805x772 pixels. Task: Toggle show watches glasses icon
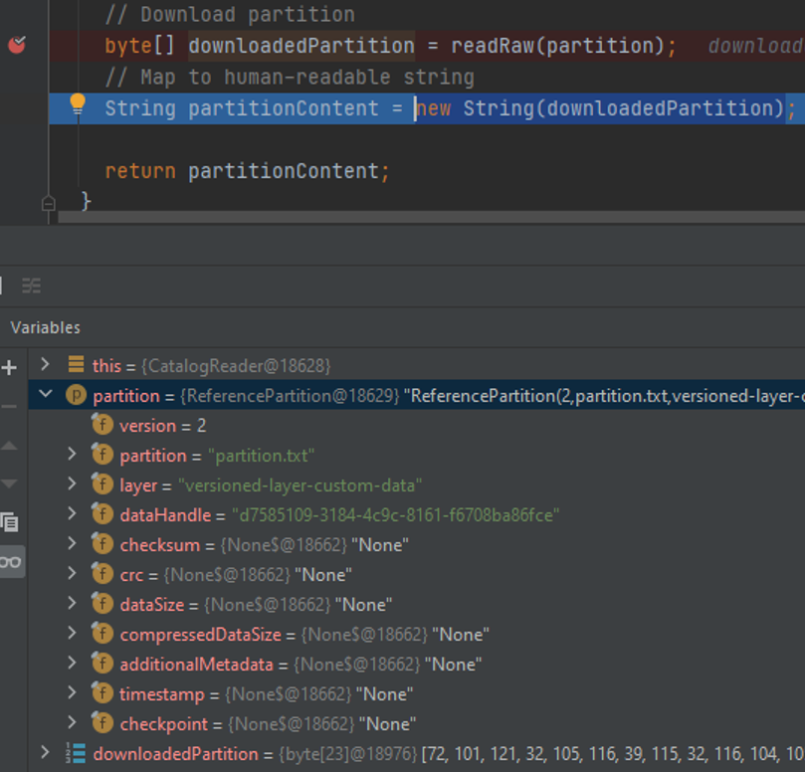tap(10, 562)
